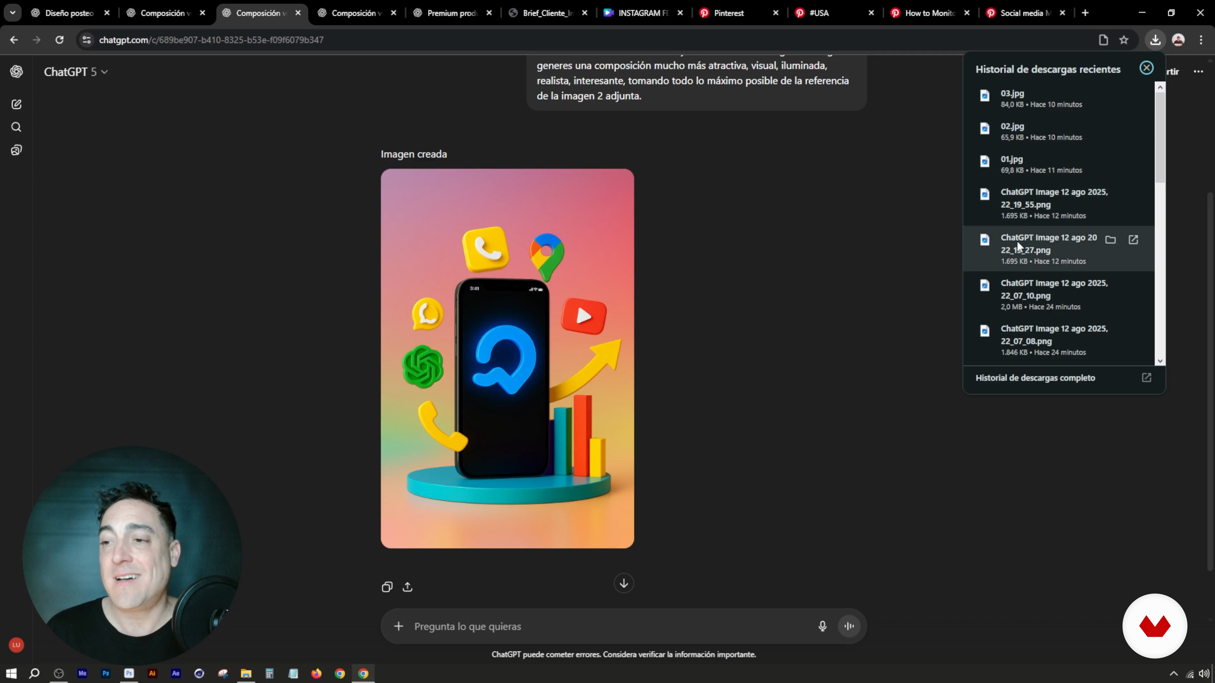
Task: Add attachment with plus icon
Action: click(399, 626)
